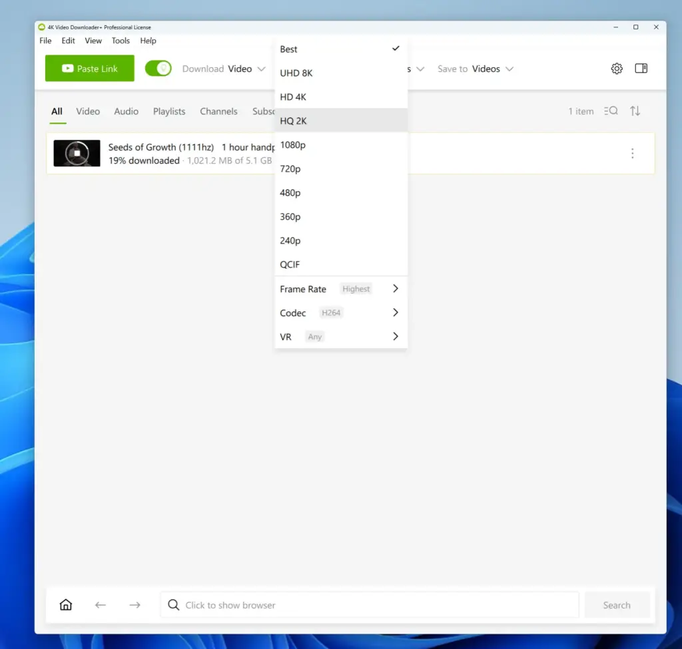Viewport: 682px width, 649px height.
Task: Choose HD 4K quality
Action: tap(342, 97)
